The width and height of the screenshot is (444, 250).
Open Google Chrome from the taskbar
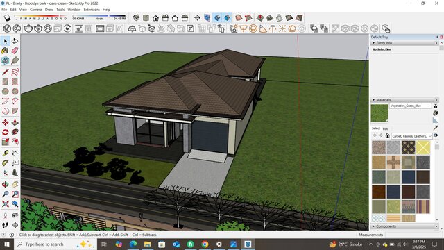(x=205, y=244)
